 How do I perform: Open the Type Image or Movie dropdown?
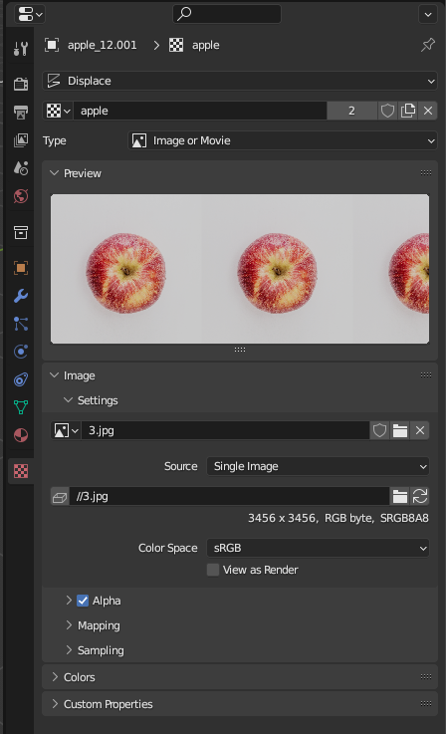(283, 140)
